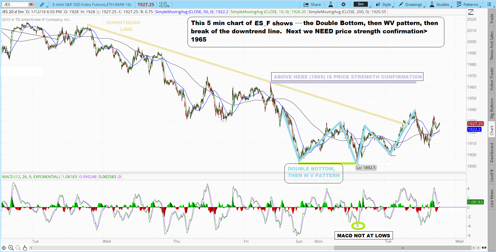Screen dimensions: 496x252
Task: Click the red 1927.25 price axis bubble
Action: point(475,124)
